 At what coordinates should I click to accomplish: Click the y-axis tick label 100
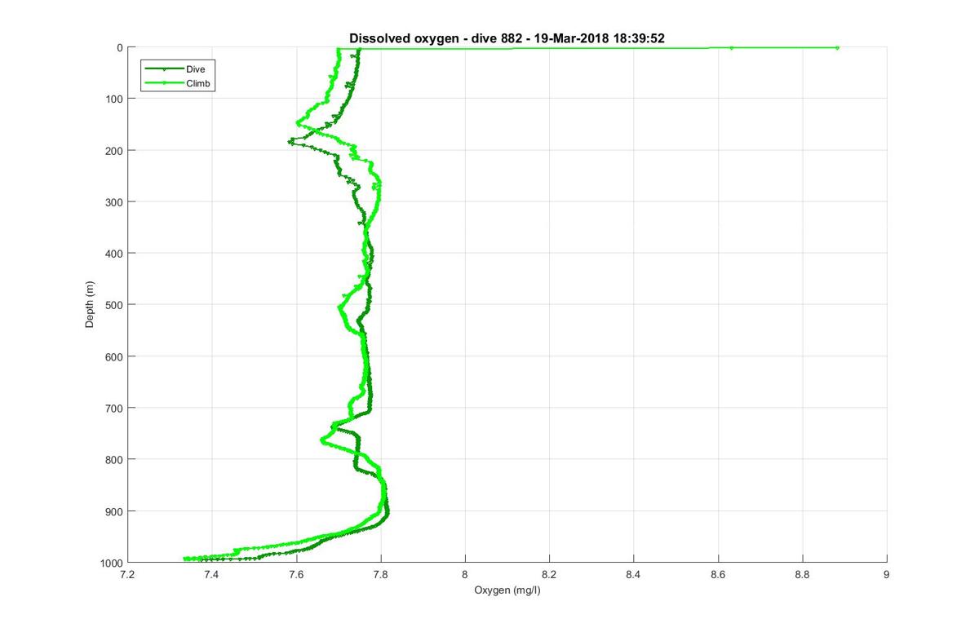[x=115, y=99]
